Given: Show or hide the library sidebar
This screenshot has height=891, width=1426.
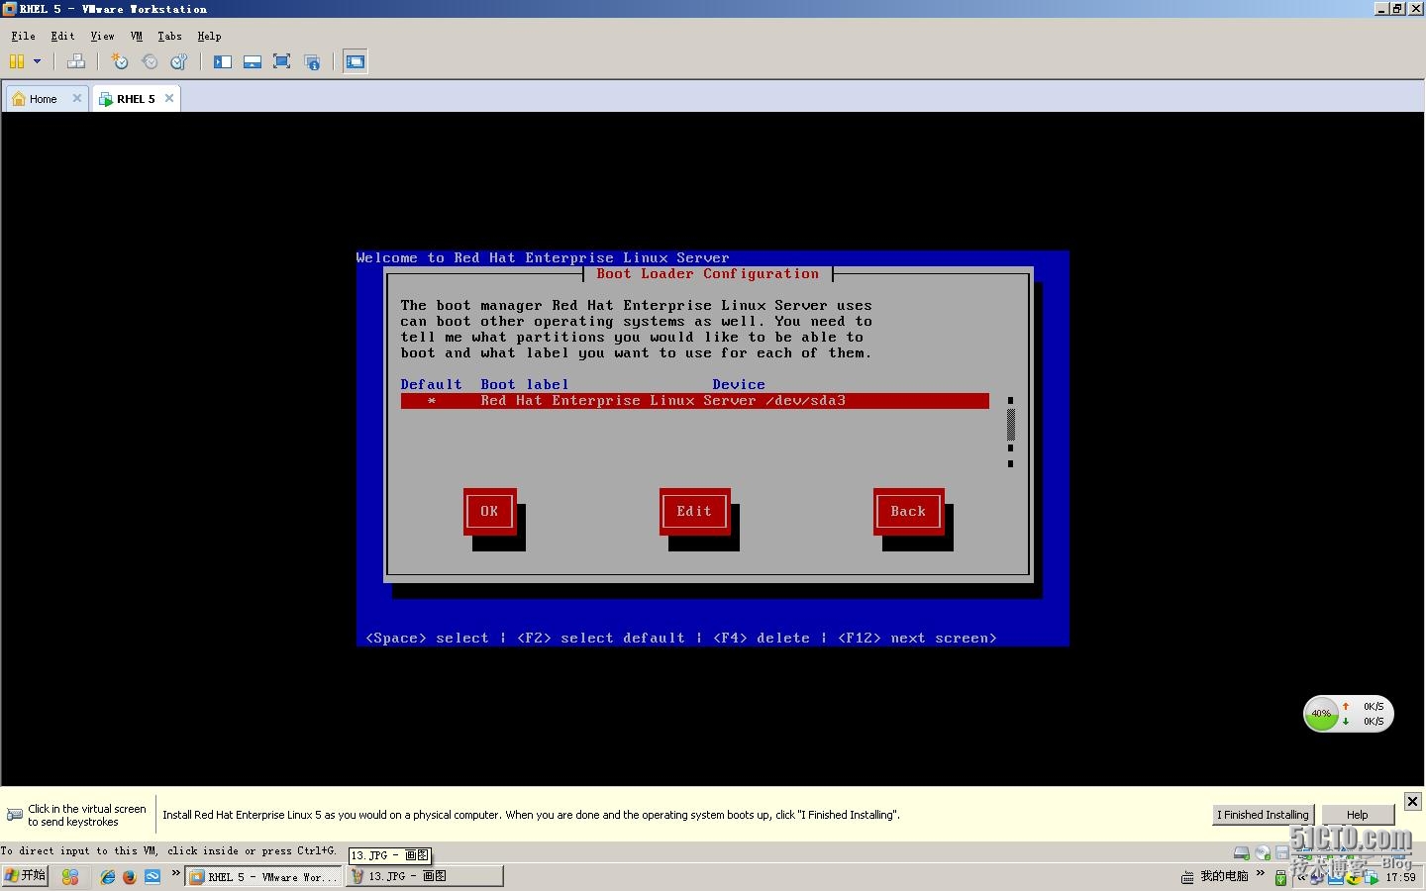Looking at the screenshot, I should pyautogui.click(x=223, y=61).
